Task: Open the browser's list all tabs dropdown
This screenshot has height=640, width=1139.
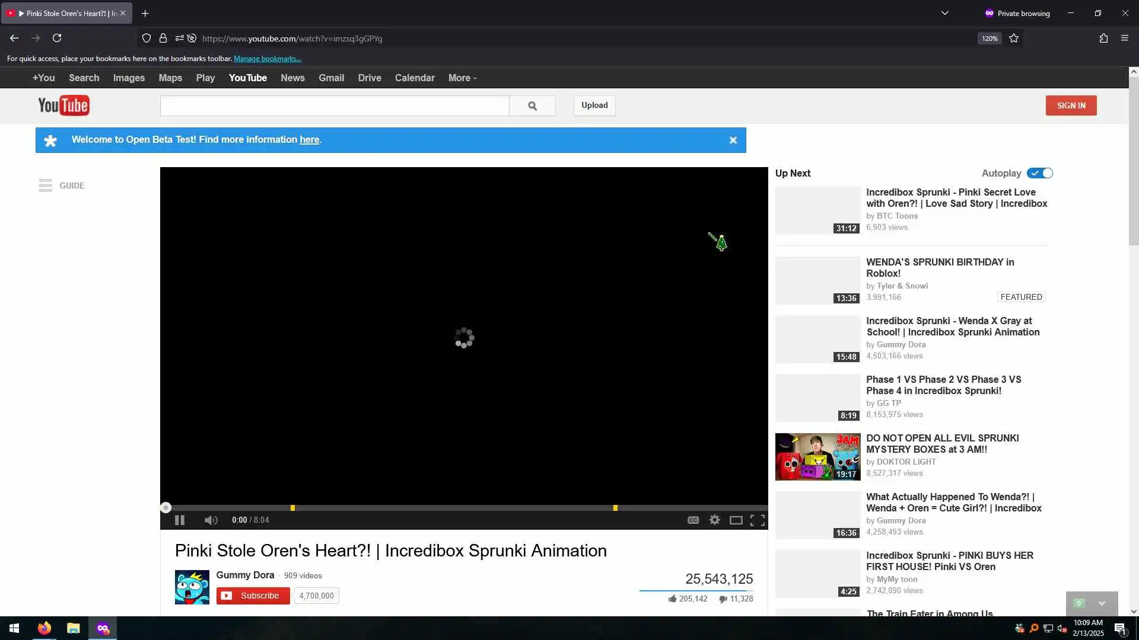Action: click(945, 13)
